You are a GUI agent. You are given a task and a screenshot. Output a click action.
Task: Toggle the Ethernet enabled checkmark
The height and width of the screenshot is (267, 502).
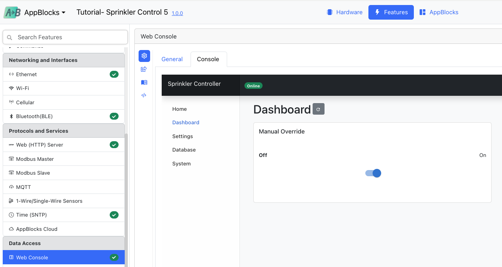click(114, 74)
